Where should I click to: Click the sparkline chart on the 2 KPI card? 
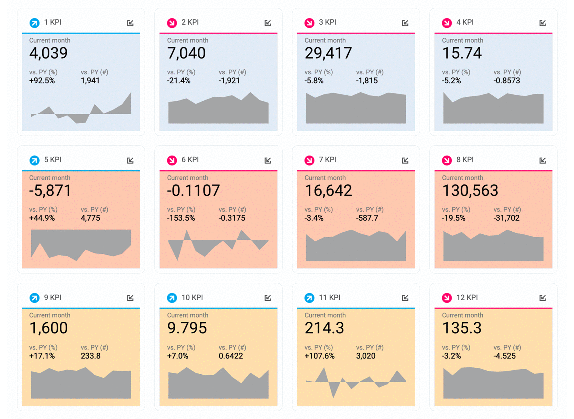click(x=218, y=110)
